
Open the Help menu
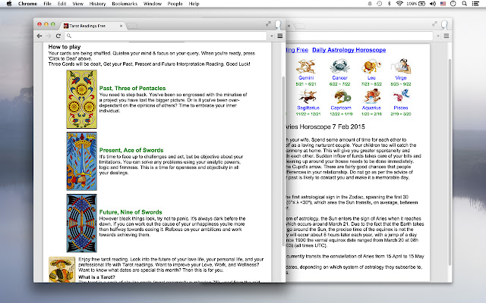click(x=194, y=4)
